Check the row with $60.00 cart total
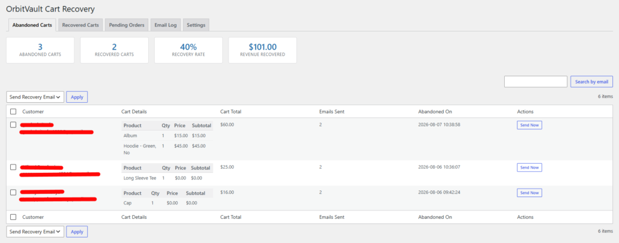The image size is (619, 243). pos(13,125)
